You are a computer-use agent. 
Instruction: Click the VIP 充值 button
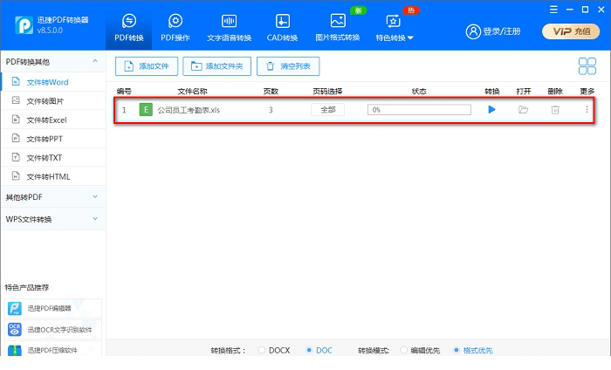571,31
